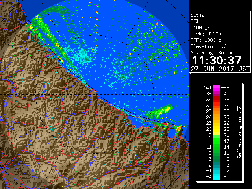Click the 11:30:37 timestamp

coord(217,60)
